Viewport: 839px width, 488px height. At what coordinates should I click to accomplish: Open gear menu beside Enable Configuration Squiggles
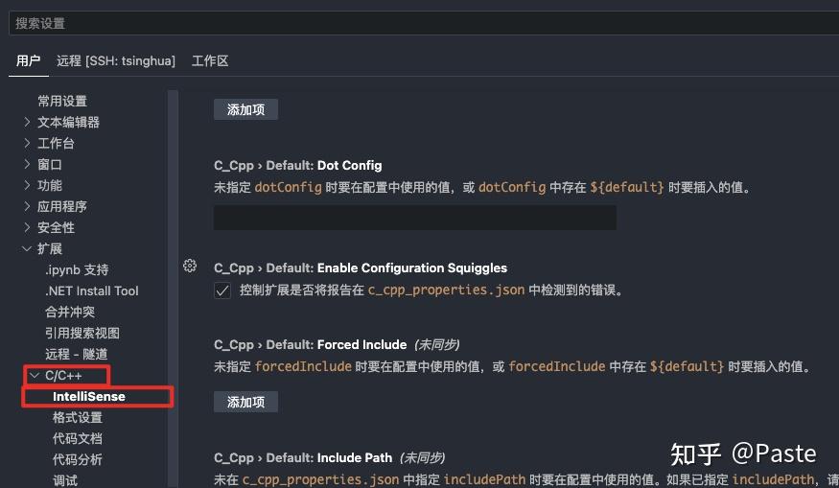[x=190, y=266]
